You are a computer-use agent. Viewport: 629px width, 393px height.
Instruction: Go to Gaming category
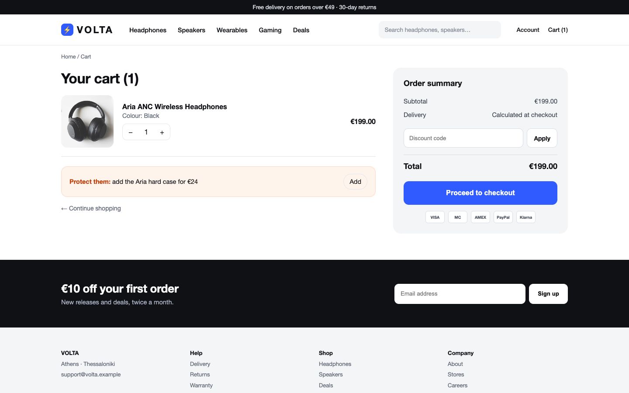pos(270,30)
